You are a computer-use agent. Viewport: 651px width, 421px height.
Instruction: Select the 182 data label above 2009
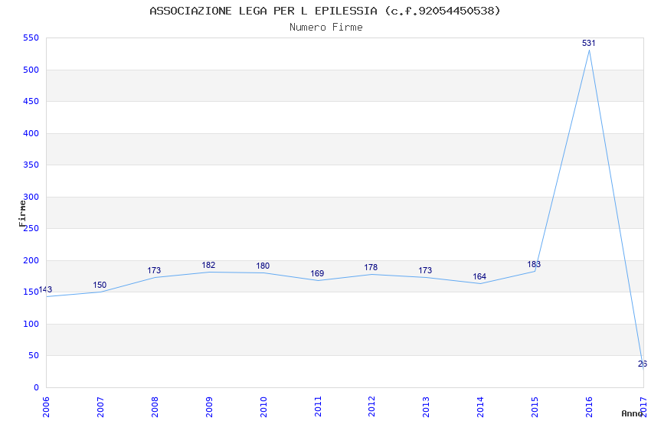click(208, 265)
